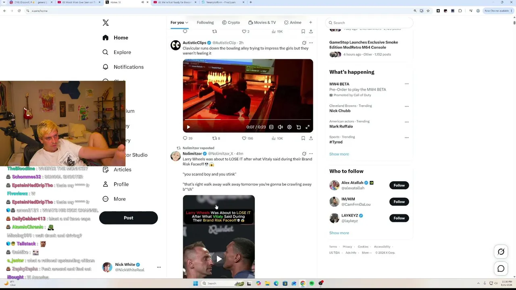
Task: Open the Explore page
Action: (x=117, y=52)
